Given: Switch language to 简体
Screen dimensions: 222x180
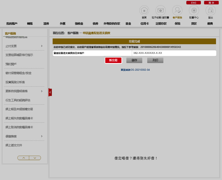Looking at the screenshot, I should click(211, 3).
